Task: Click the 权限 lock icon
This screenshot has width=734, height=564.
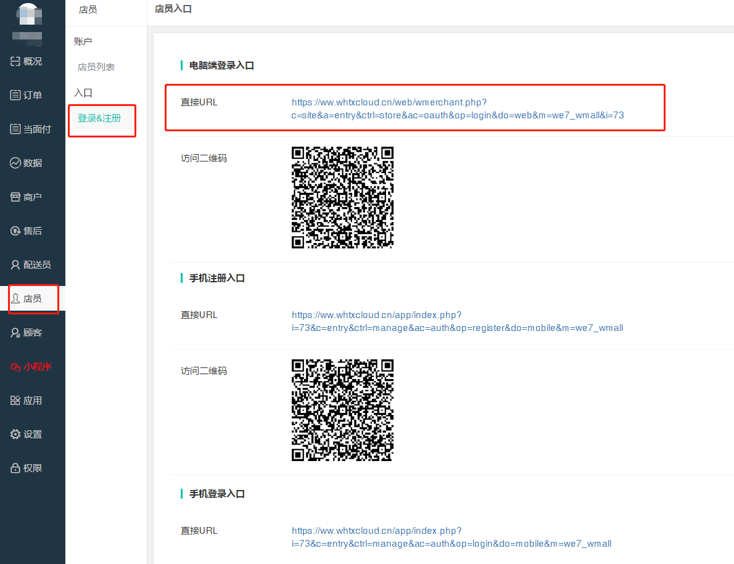Action: pyautogui.click(x=15, y=468)
